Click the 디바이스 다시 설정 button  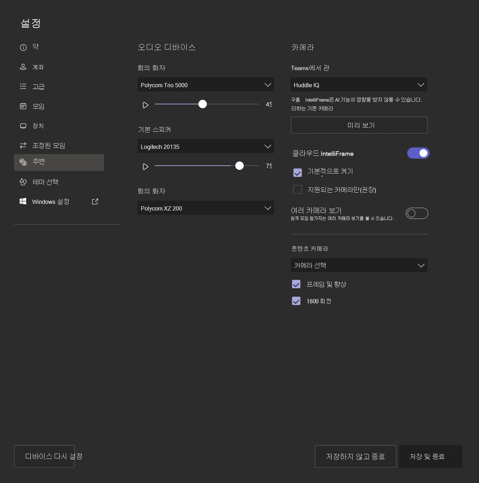click(x=44, y=456)
